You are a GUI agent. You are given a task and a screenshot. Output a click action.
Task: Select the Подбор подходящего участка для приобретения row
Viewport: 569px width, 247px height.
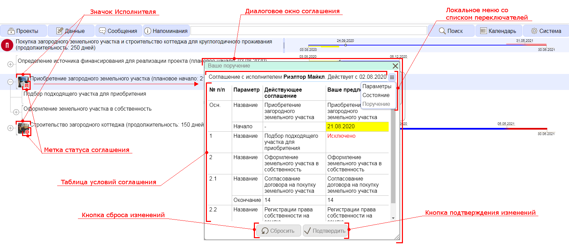click(85, 94)
